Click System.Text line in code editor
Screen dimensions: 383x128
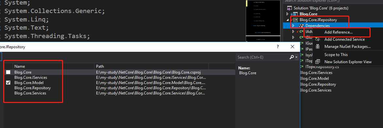point(26,28)
